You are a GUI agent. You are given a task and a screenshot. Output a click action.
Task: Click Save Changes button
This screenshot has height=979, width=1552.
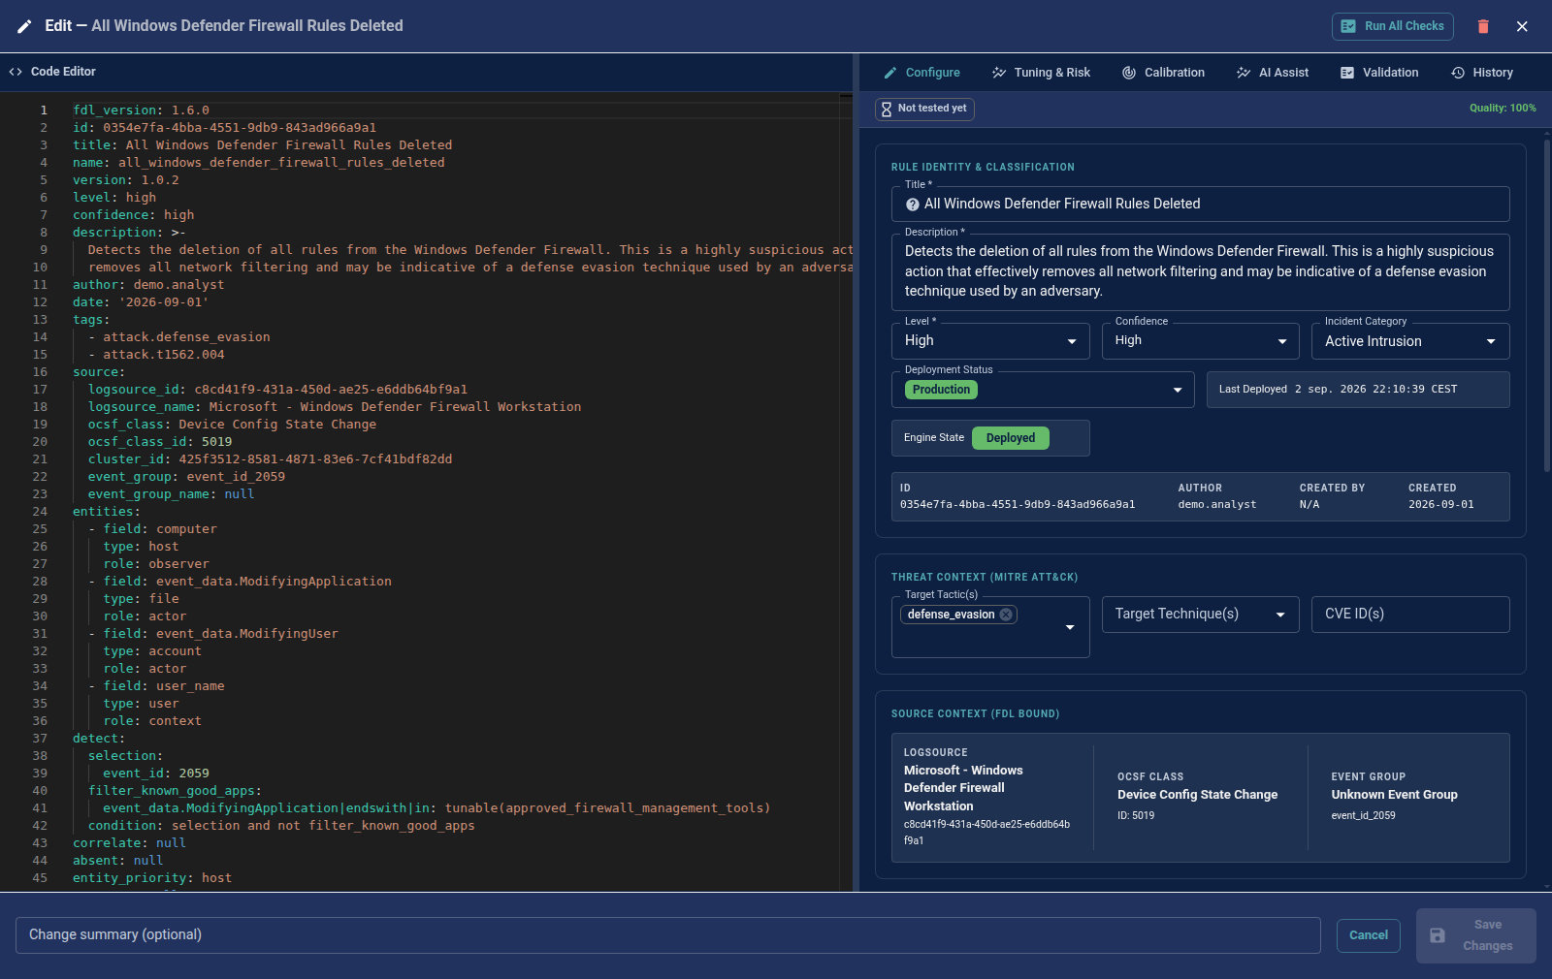[x=1476, y=935]
